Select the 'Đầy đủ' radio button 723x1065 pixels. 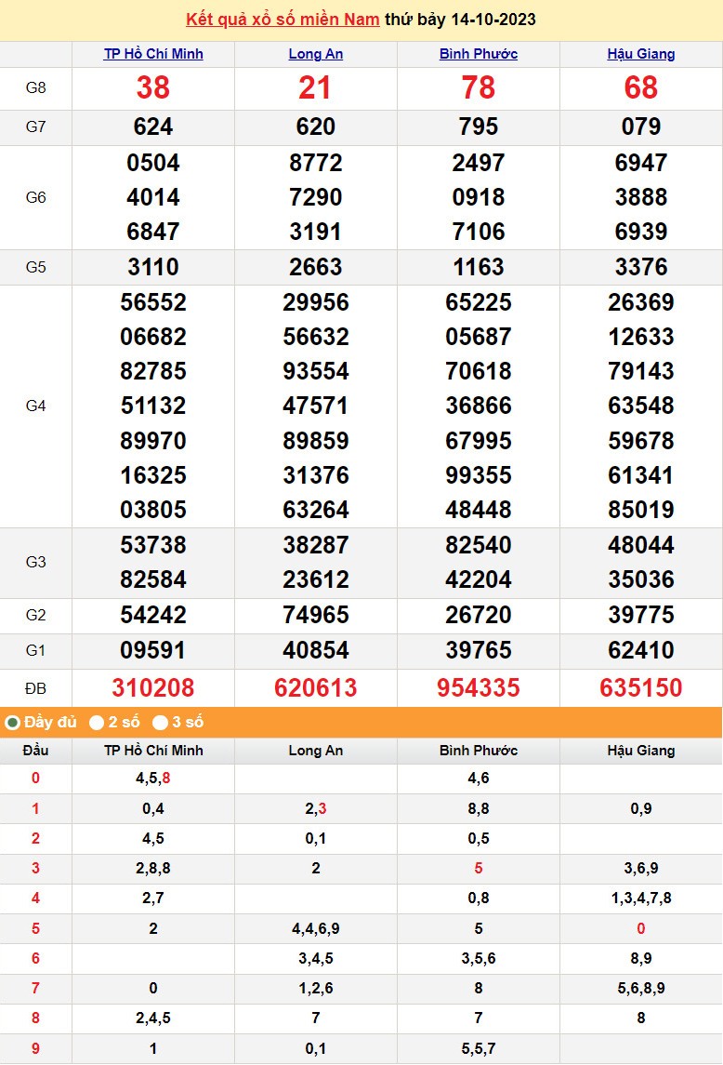13,723
